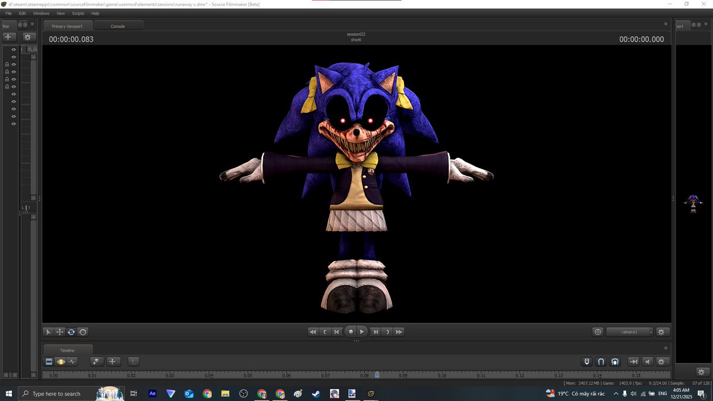Viewport: 713px width, 401px height.
Task: Click the rewind playback button
Action: click(313, 332)
